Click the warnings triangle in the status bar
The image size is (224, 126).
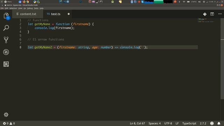click(11, 123)
